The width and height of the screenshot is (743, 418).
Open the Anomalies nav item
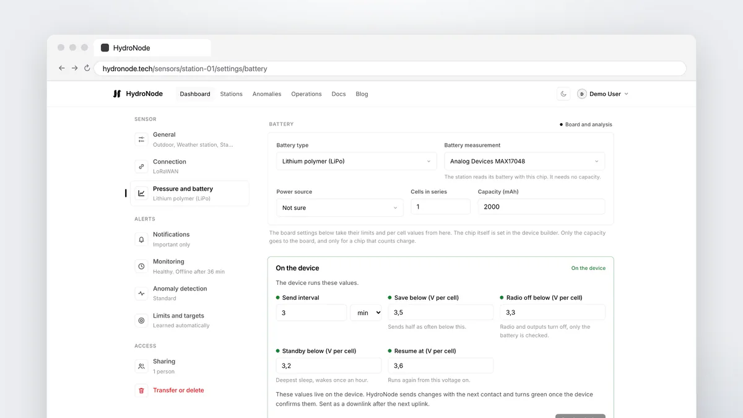coord(267,94)
